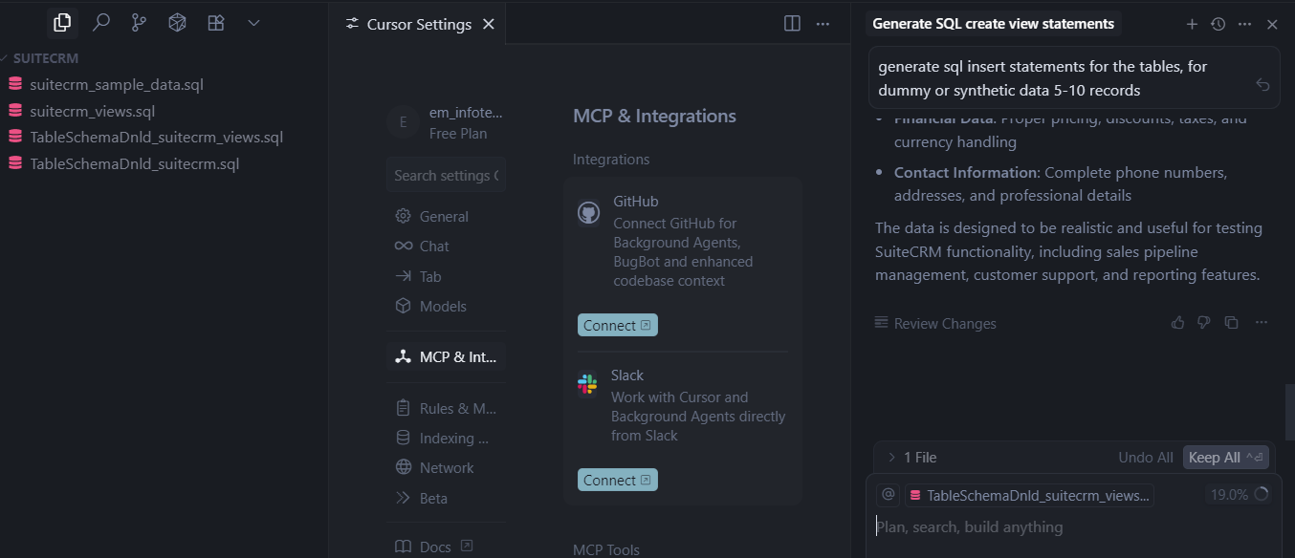The width and height of the screenshot is (1295, 558).
Task: Click the em_infote... account avatar
Action: pos(403,122)
